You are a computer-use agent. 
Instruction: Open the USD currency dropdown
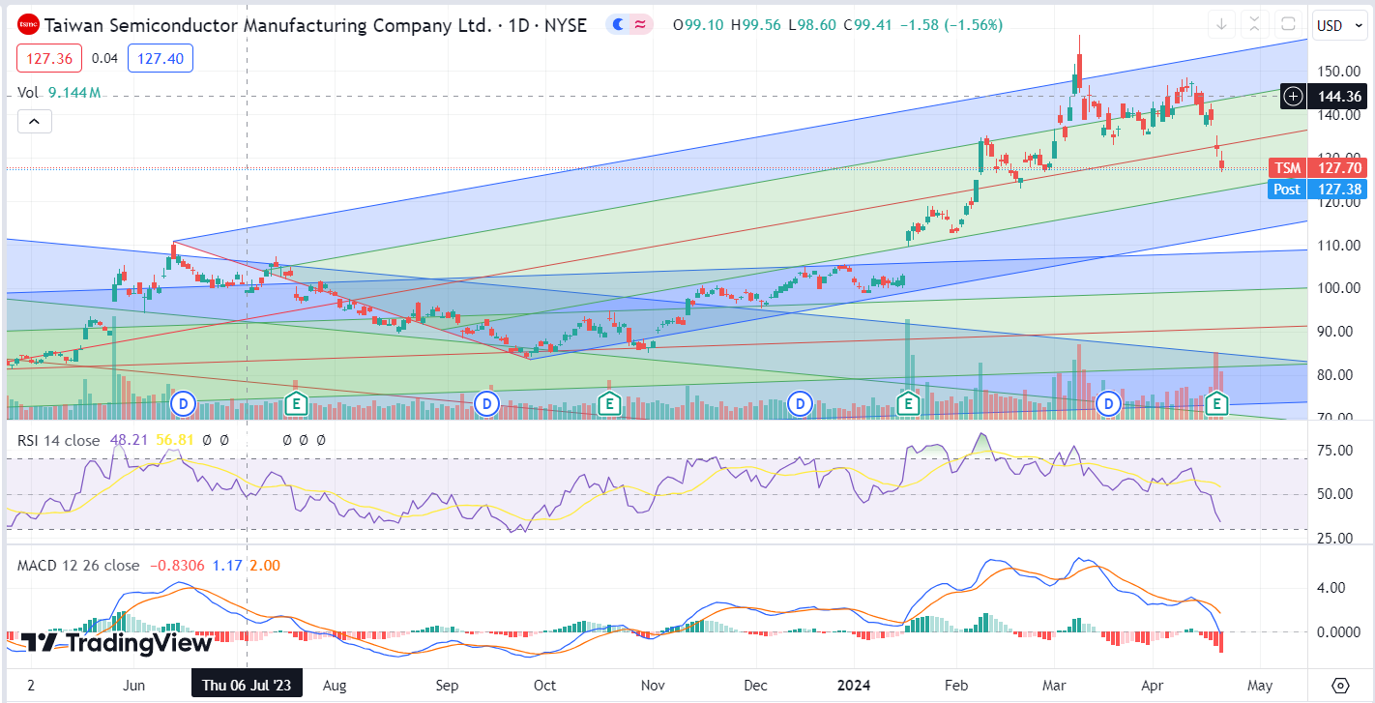point(1338,25)
